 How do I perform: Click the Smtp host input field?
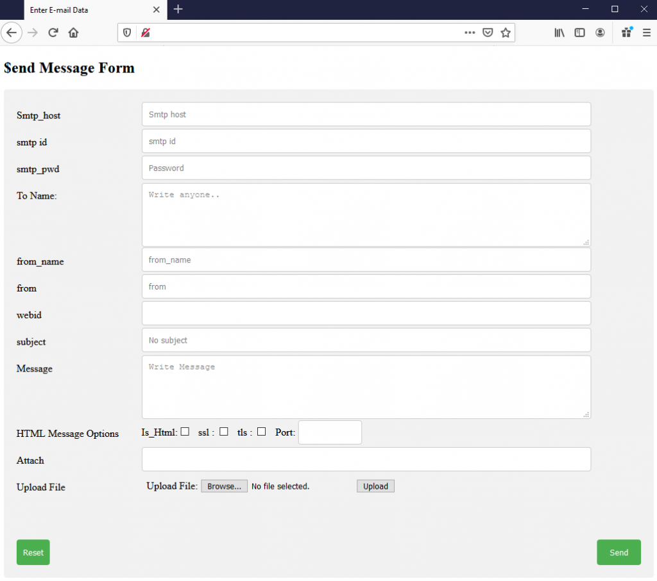pyautogui.click(x=366, y=114)
